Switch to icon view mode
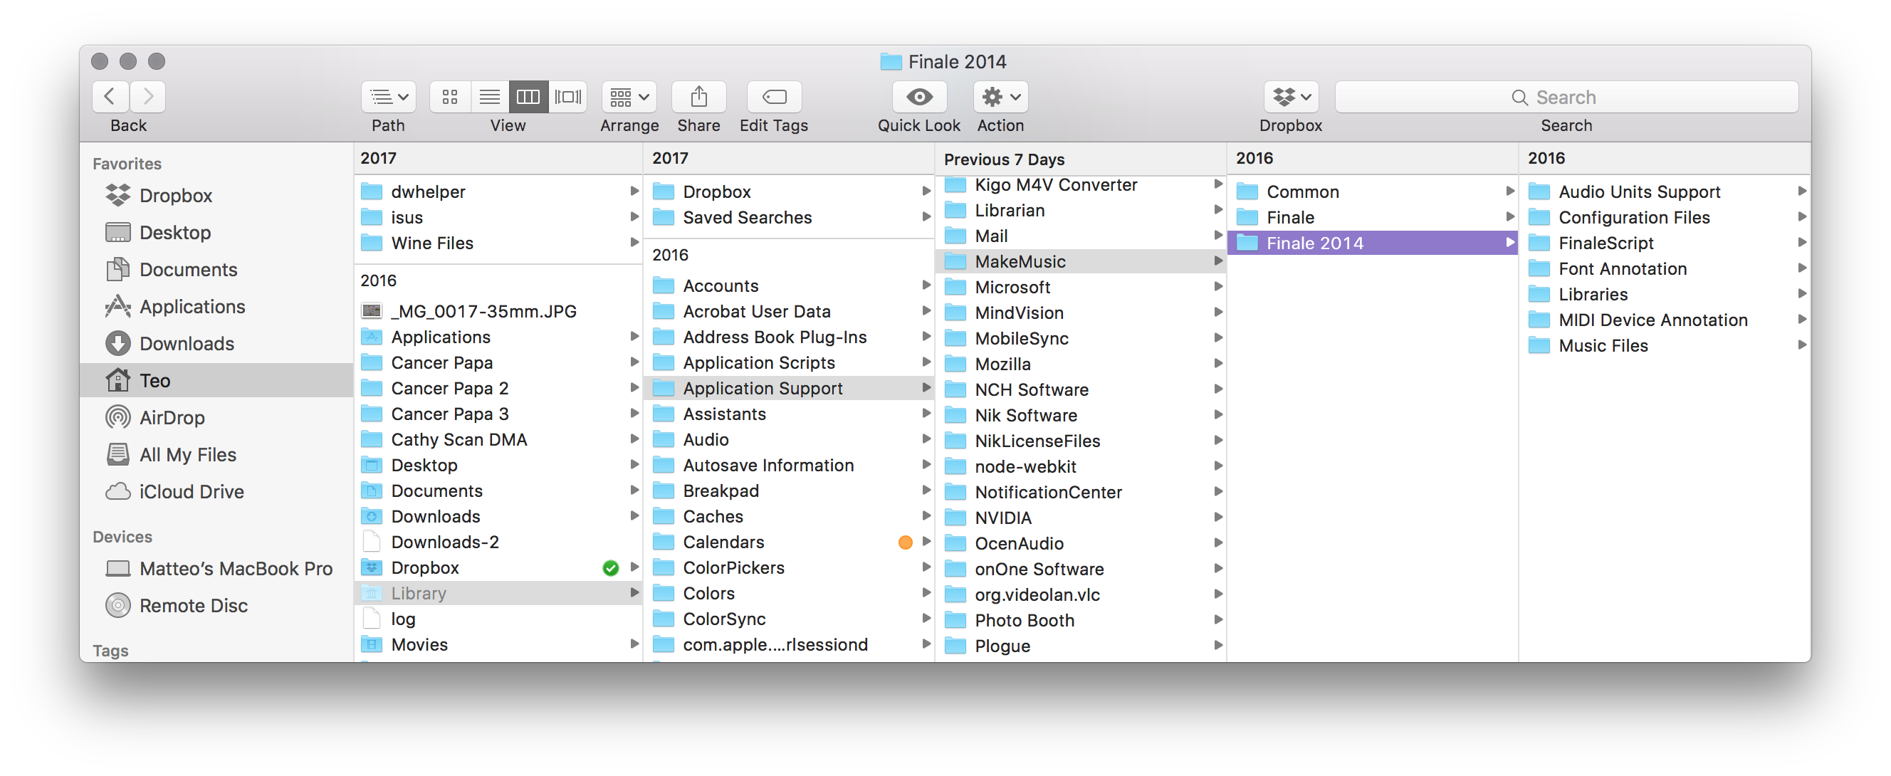1891x776 pixels. pos(450,97)
